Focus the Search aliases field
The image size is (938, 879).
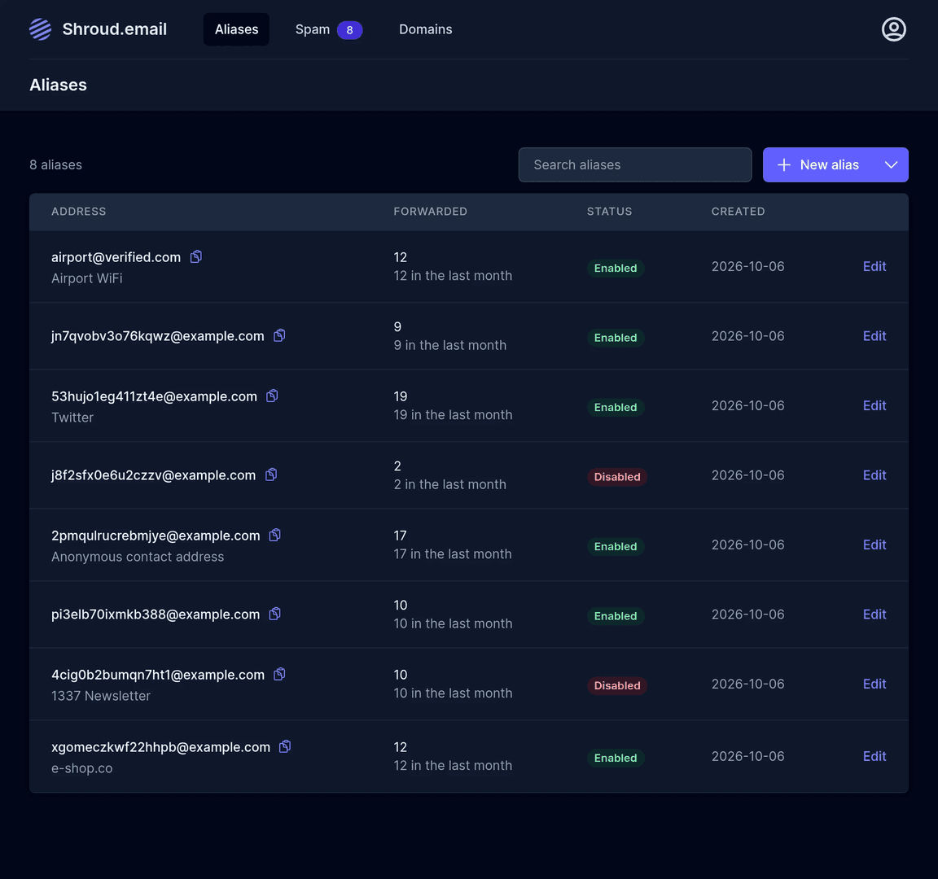[635, 165]
